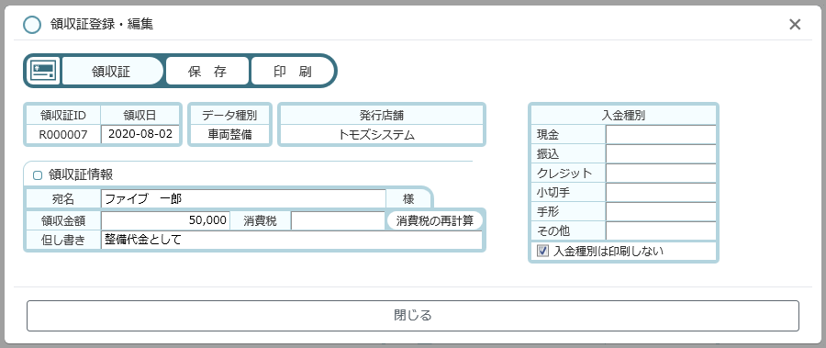Click the 領収金額 field showing 50,000
The image size is (826, 348).
coord(165,221)
